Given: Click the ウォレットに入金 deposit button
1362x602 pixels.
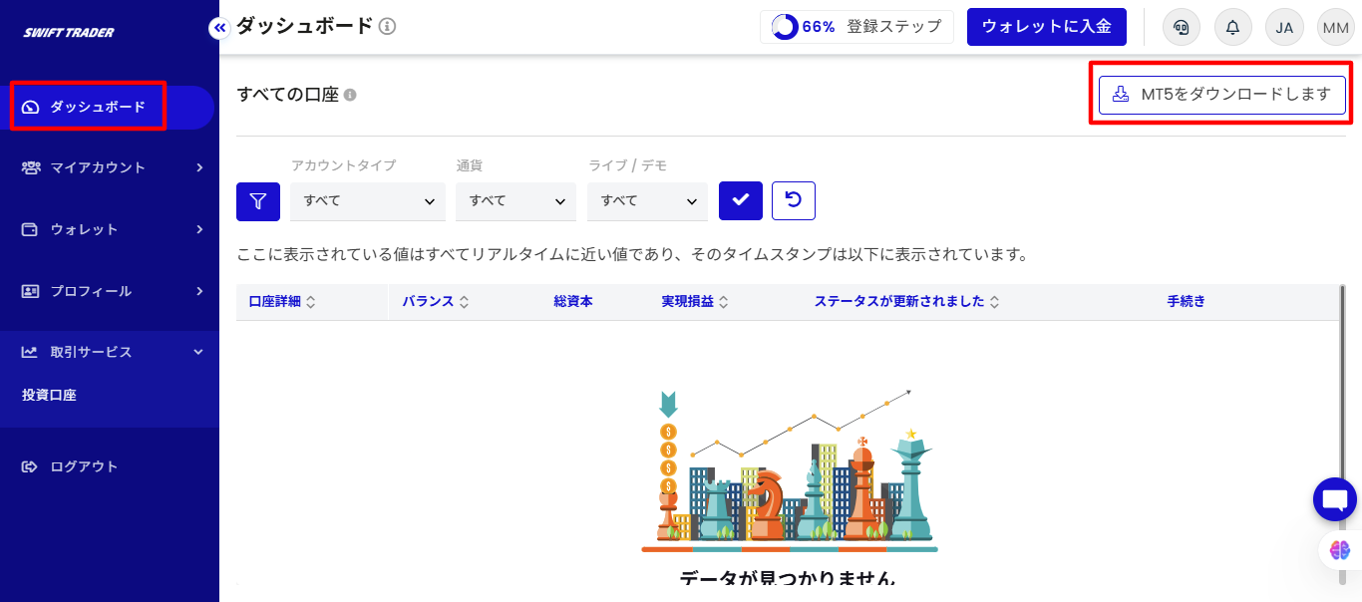Looking at the screenshot, I should coord(1047,27).
